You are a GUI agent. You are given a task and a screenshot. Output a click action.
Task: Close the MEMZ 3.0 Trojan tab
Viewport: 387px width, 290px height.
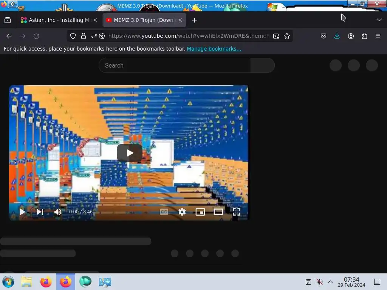point(180,20)
